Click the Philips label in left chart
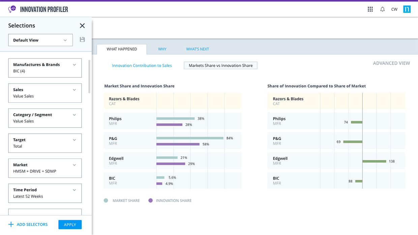The width and height of the screenshot is (418, 235). tap(115, 119)
